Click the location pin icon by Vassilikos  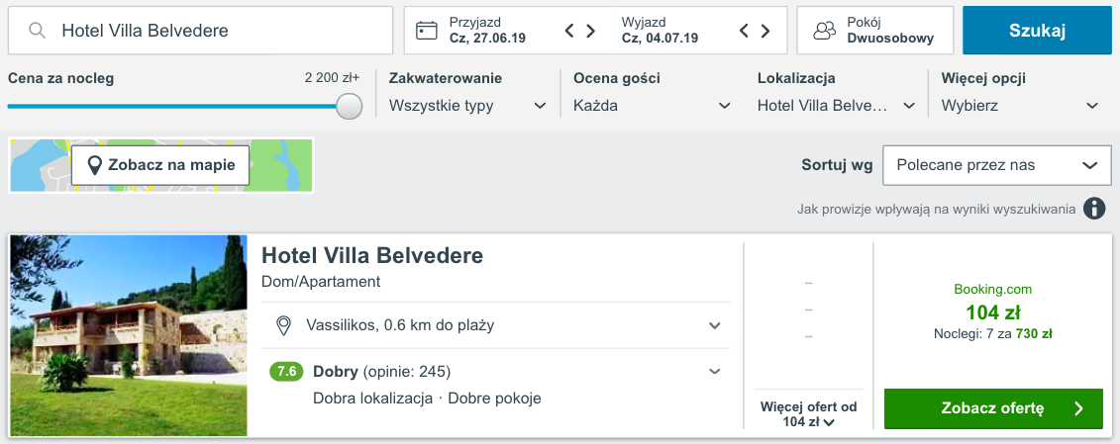point(283,325)
